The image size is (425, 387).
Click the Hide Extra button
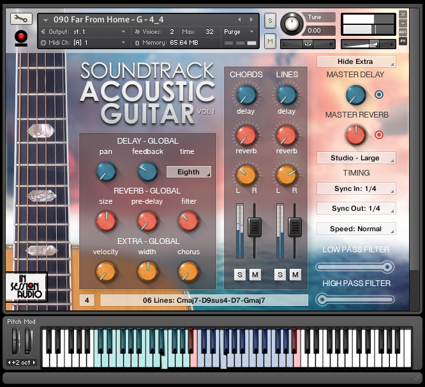pos(356,61)
